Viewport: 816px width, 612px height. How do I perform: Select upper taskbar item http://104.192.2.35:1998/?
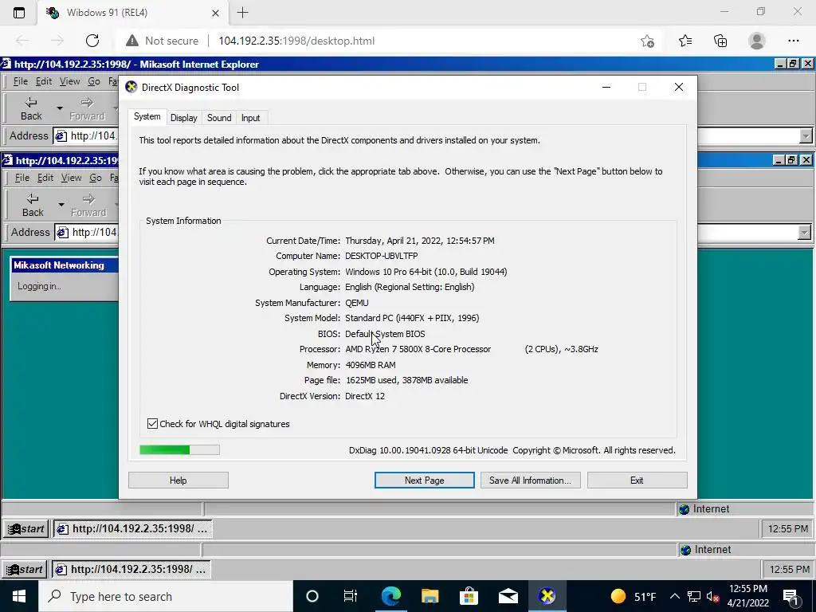pyautogui.click(x=132, y=529)
